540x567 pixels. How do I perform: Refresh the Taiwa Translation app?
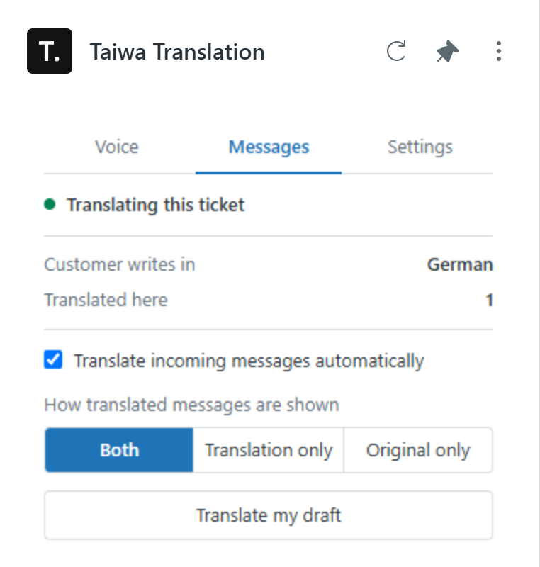(396, 51)
